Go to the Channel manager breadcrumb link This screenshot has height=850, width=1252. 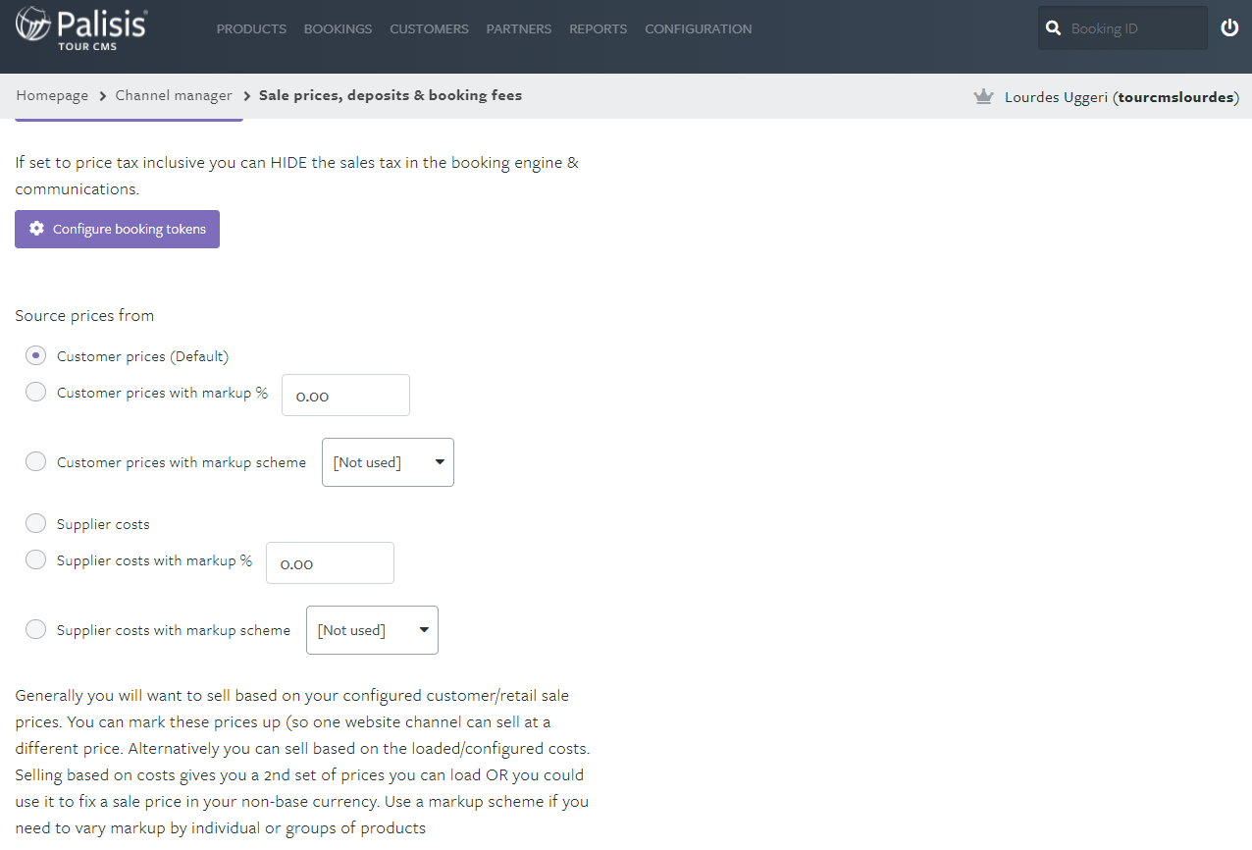click(x=174, y=95)
